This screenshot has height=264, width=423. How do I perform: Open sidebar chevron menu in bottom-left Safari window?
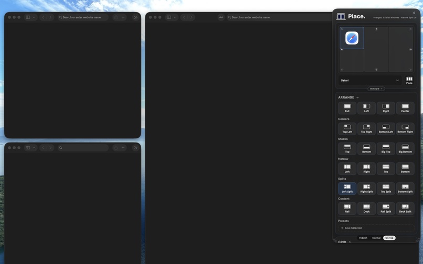click(34, 148)
